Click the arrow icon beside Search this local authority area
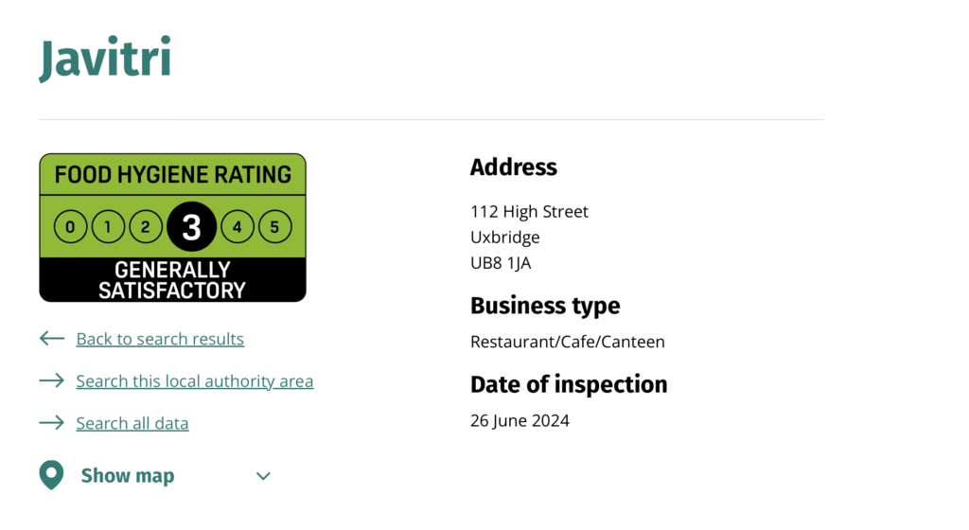Screen dimensions: 969x530 point(51,380)
